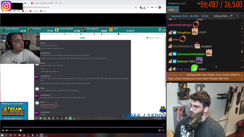Open Chrome three-dot menu
This screenshot has height=137, width=244.
point(164,7)
